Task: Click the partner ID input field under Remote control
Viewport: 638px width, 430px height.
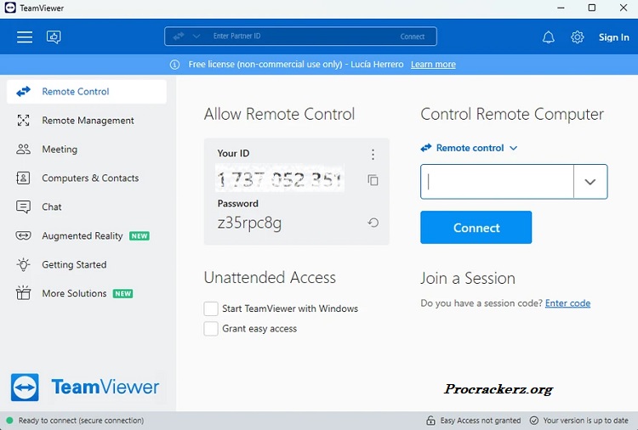Action: 498,182
